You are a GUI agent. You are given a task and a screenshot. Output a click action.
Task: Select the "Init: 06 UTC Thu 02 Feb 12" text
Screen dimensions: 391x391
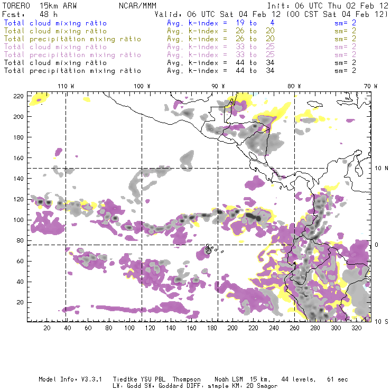point(328,6)
